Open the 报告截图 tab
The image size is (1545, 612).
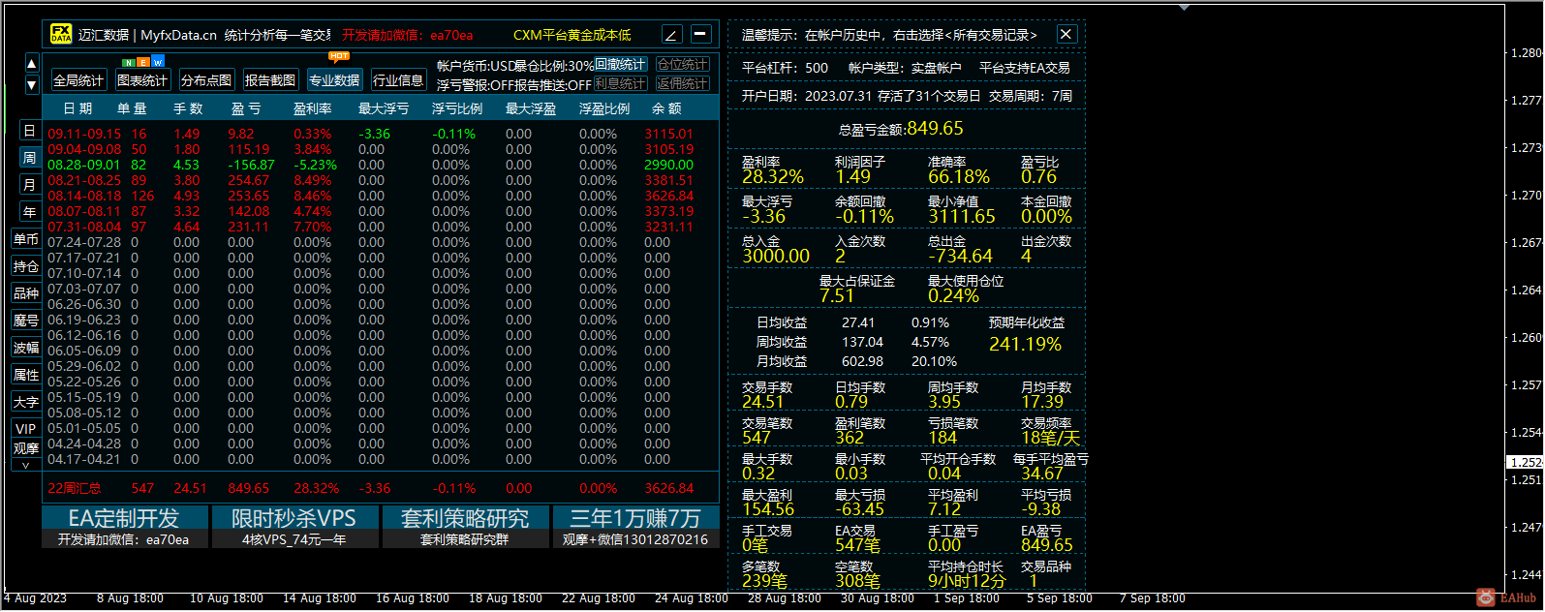tap(270, 80)
